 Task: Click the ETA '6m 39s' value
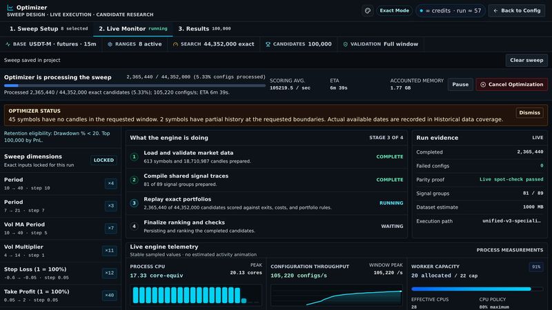(x=339, y=88)
